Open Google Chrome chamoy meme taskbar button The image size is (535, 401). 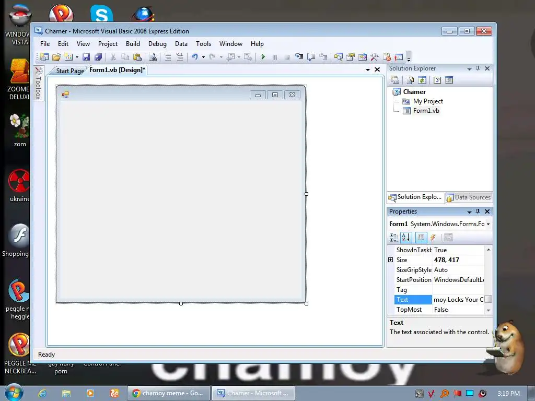[169, 393]
